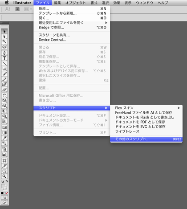Select the Paintbrush tool
This screenshot has height=209, width=187.
4,74
